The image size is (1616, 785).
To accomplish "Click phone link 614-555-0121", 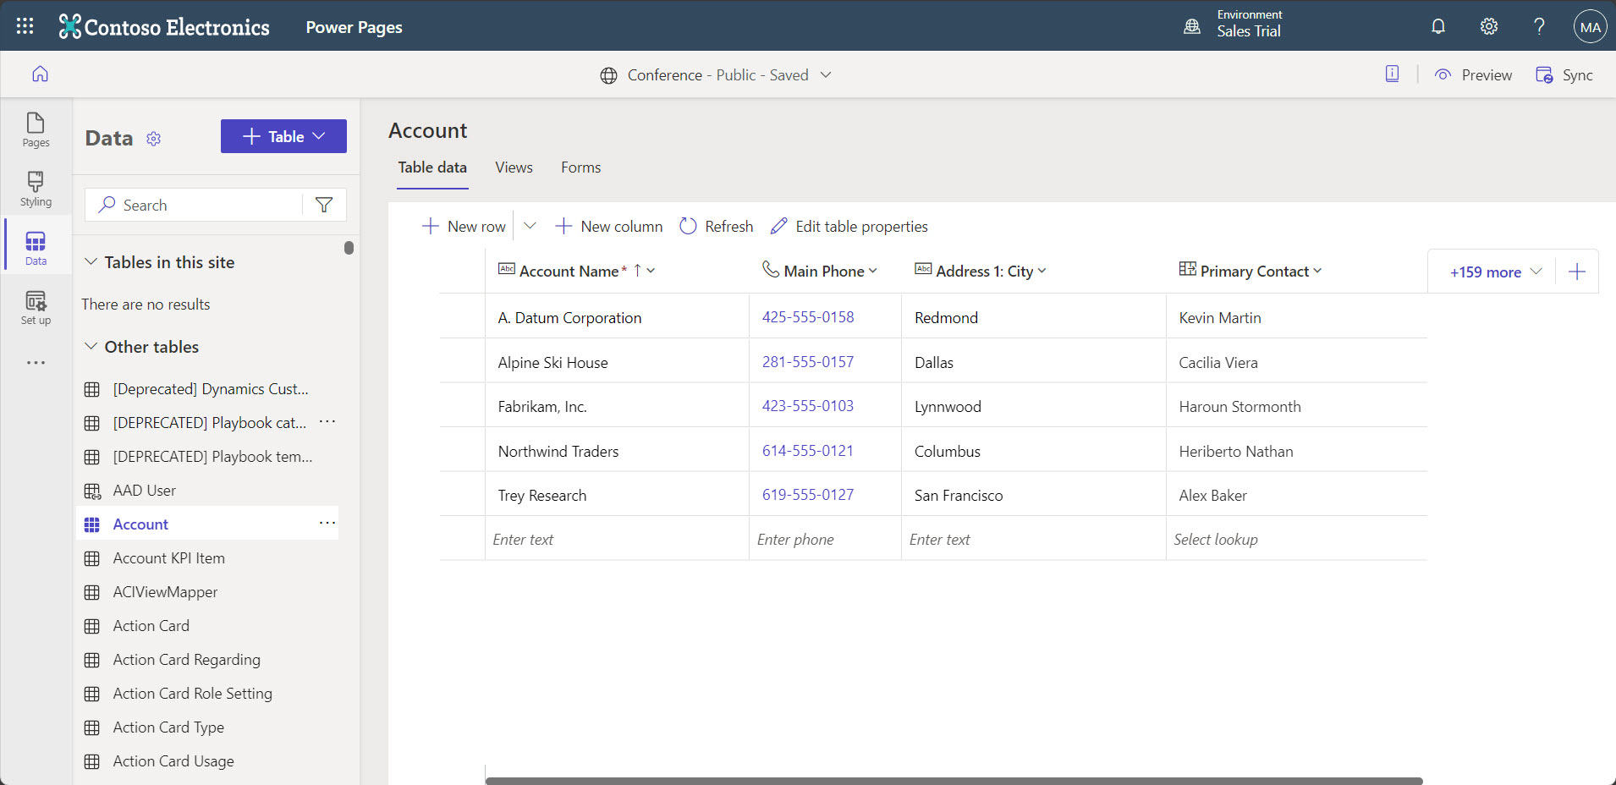I will click(x=808, y=451).
